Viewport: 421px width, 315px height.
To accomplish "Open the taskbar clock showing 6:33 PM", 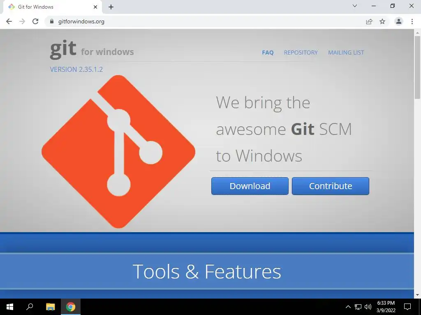I will click(x=386, y=307).
